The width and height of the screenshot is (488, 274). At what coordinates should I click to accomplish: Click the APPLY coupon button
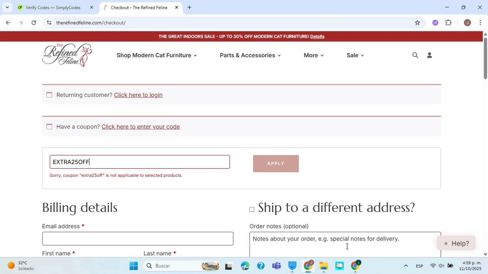point(276,163)
